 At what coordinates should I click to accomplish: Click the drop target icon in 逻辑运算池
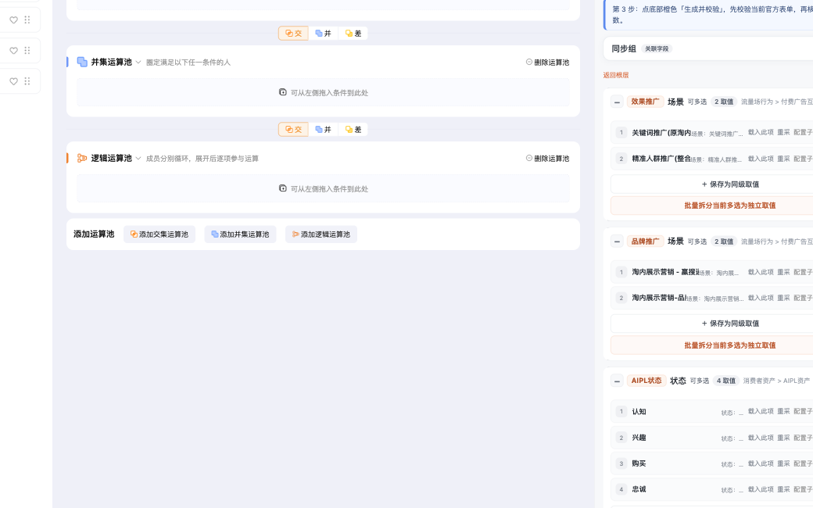coord(282,188)
